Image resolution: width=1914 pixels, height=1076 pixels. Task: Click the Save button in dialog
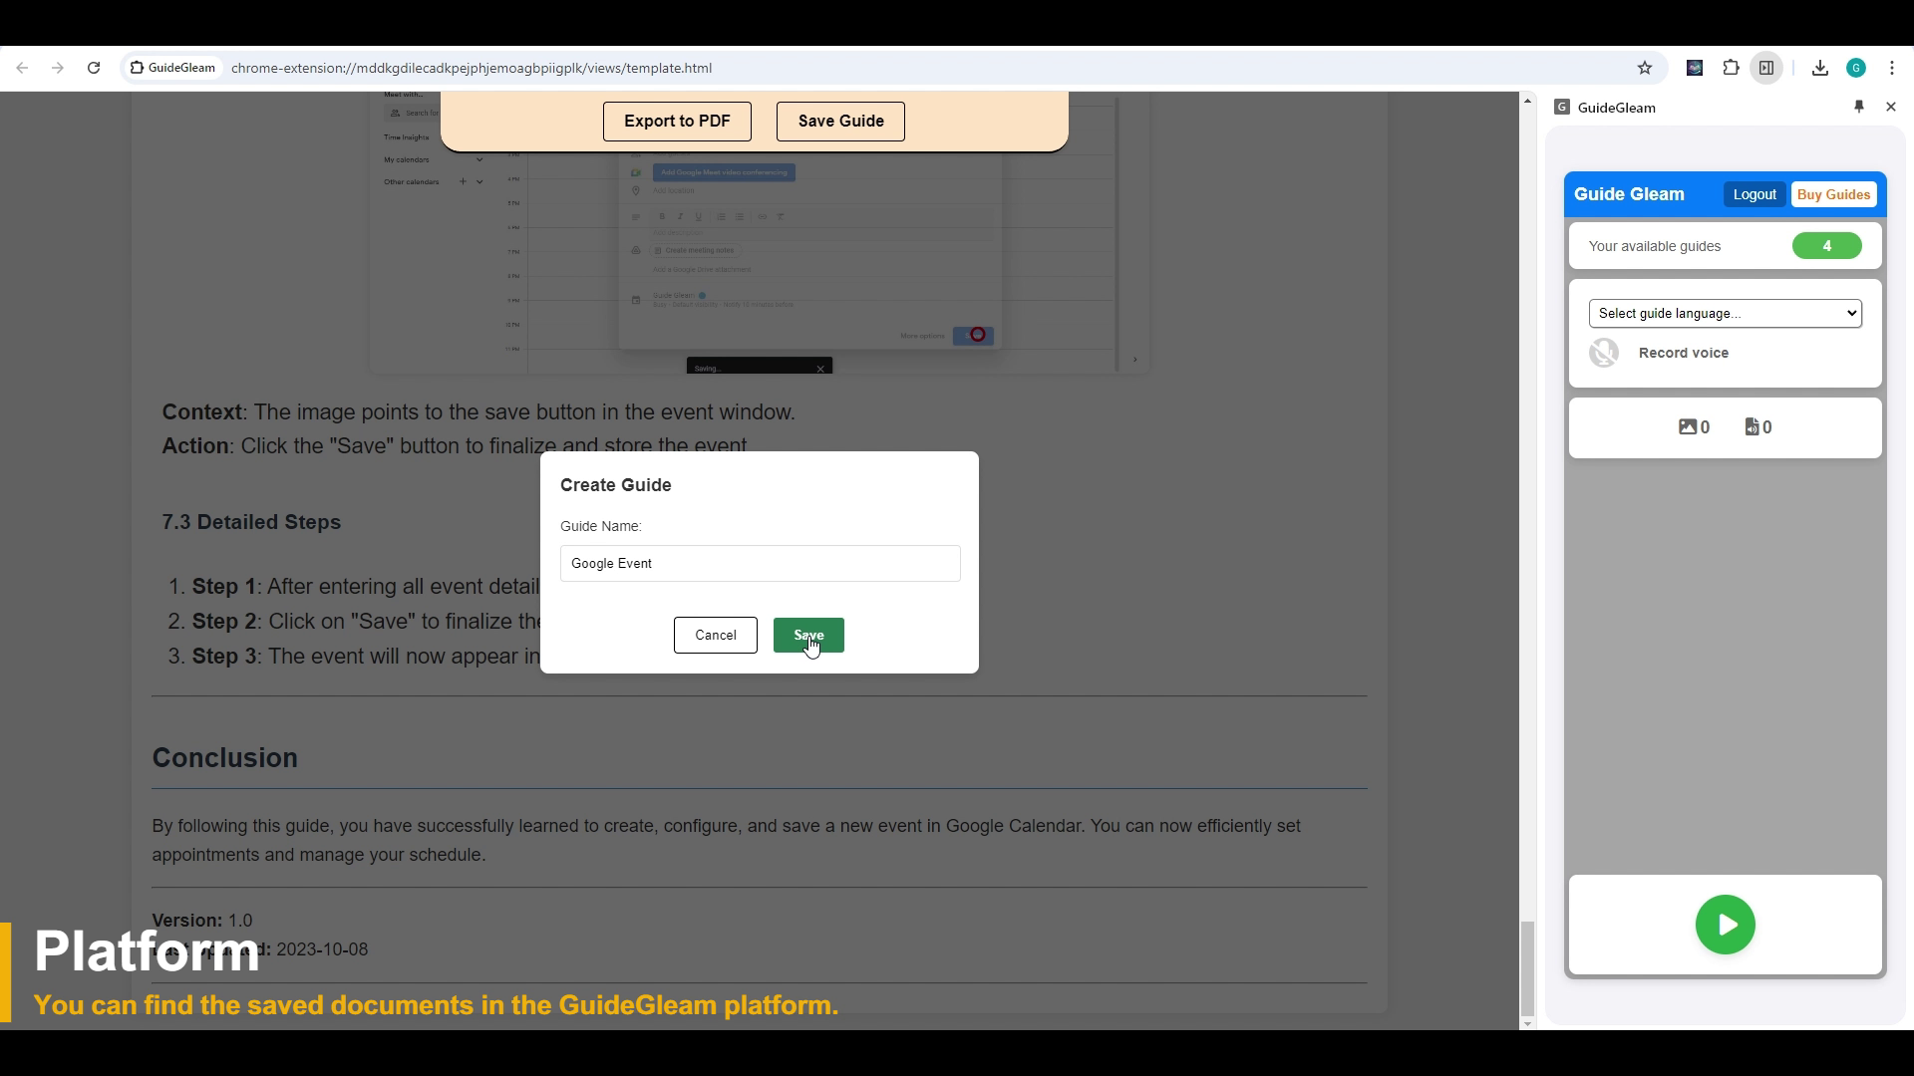point(808,635)
